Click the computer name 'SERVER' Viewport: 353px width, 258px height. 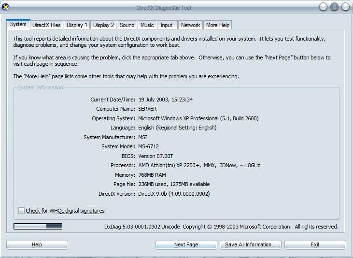pyautogui.click(x=147, y=109)
